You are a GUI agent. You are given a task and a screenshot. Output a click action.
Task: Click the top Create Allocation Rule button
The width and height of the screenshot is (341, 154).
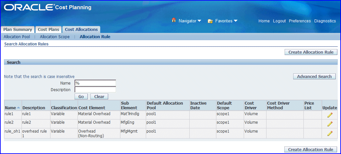311,52
